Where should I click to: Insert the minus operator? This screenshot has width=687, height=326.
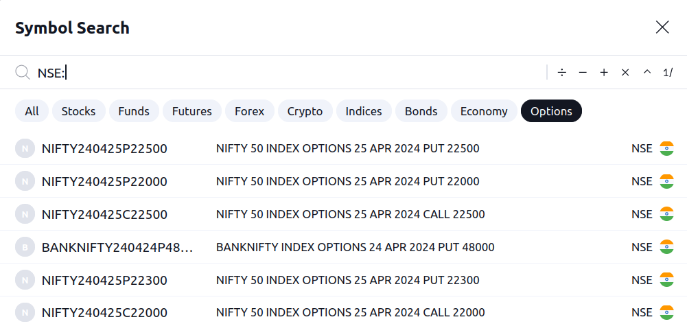583,72
